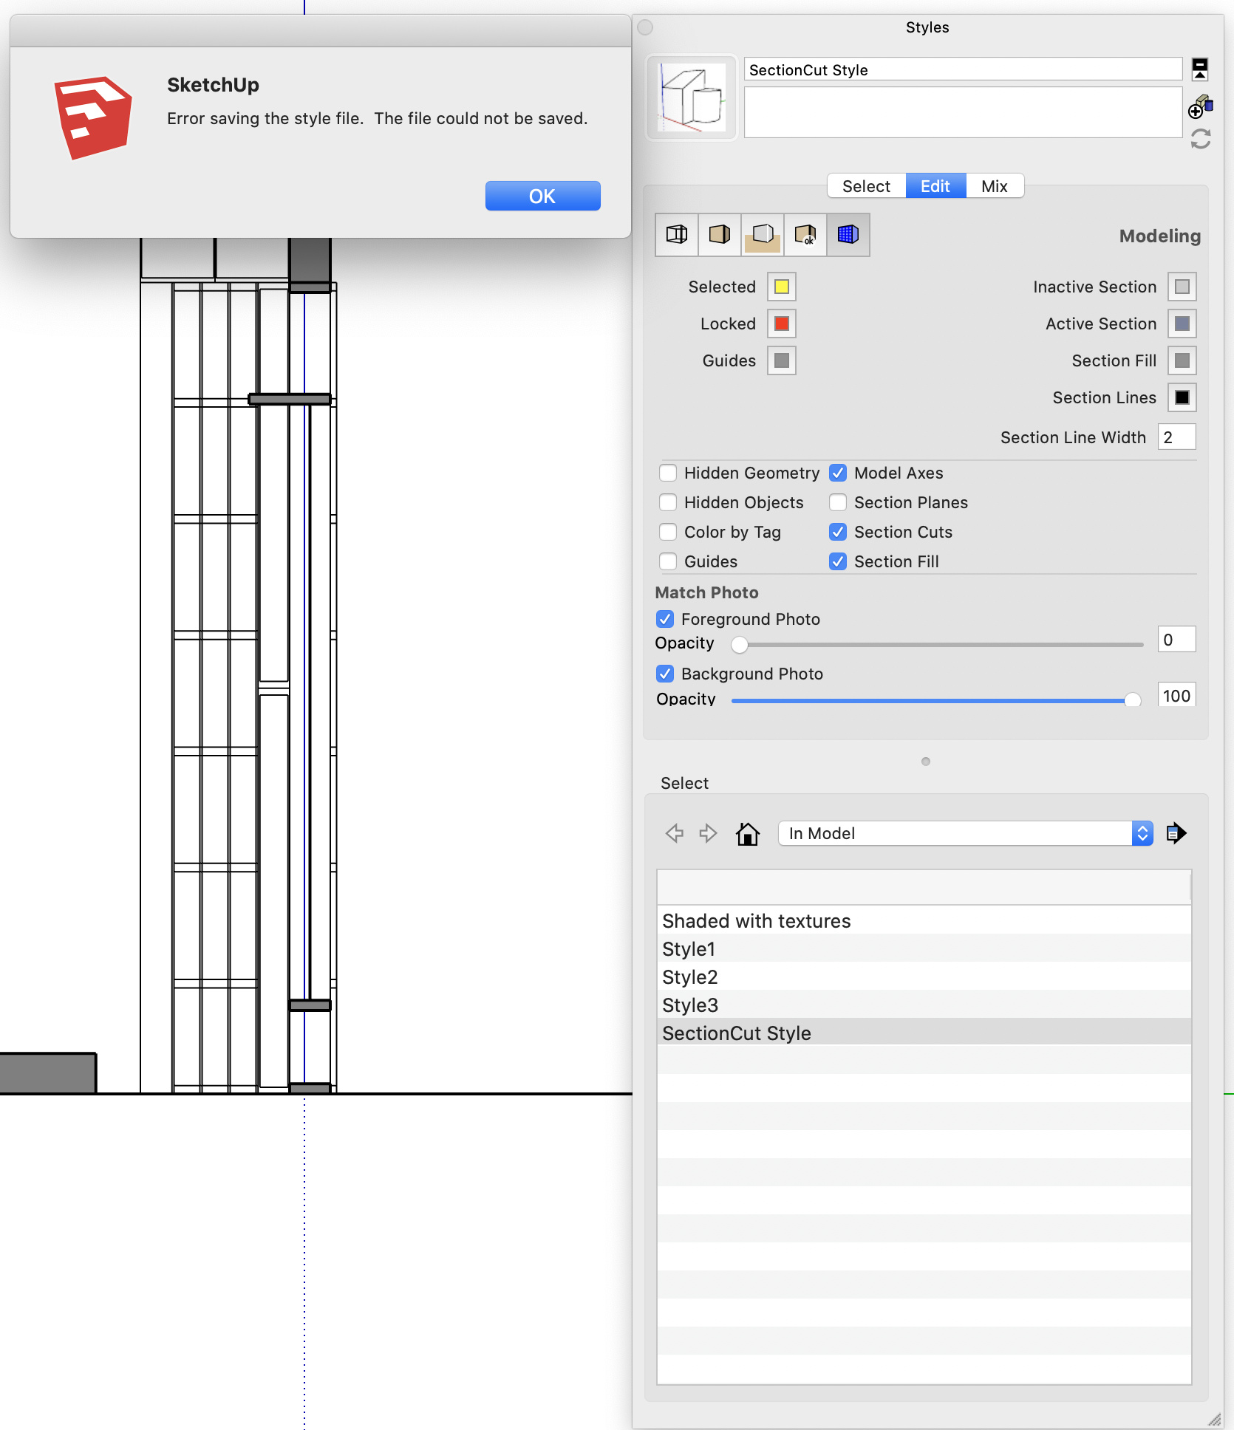The width and height of the screenshot is (1234, 1430).
Task: Open the Background settings icon
Action: pos(762,235)
